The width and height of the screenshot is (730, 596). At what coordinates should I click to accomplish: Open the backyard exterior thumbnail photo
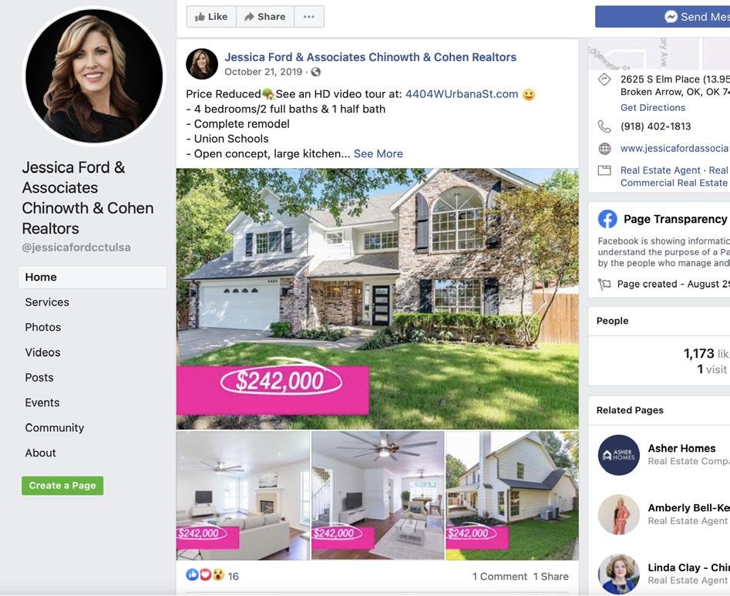(512, 496)
